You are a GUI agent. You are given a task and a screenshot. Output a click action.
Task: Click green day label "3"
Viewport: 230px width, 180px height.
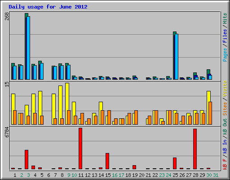tap(28, 175)
